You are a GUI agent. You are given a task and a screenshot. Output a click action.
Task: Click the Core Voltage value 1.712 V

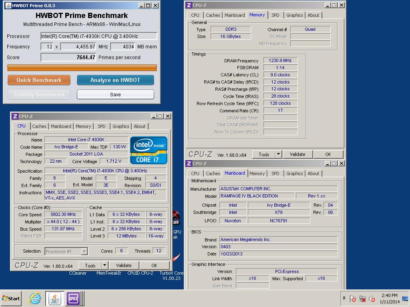click(114, 161)
